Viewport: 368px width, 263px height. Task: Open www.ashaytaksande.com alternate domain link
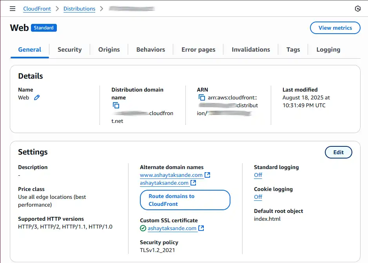pos(171,175)
